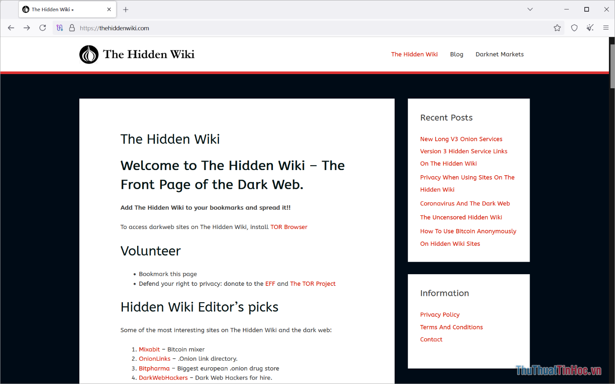Click 'Bookmark this page' list item

click(168, 274)
